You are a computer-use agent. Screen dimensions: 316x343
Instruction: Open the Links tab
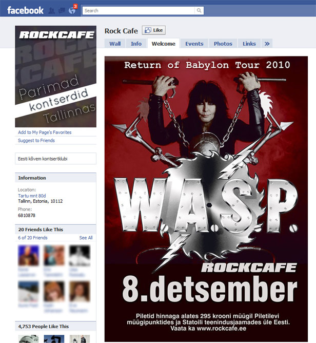[x=249, y=44]
